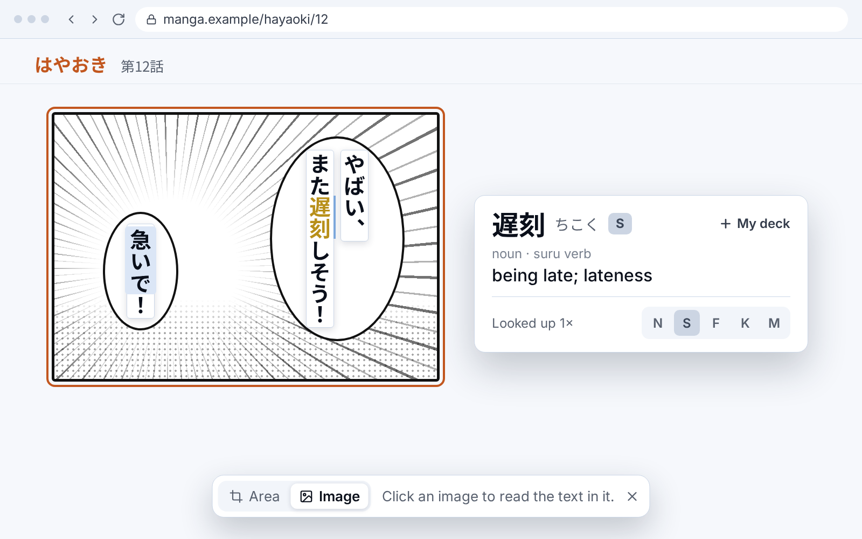Click the 遅刻 headword in the dictionary card

coord(518,225)
